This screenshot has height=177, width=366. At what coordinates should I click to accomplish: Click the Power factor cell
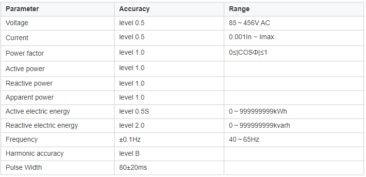(57, 53)
